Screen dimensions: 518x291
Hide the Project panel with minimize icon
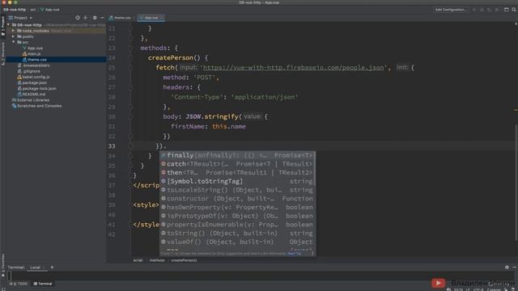[x=102, y=18]
